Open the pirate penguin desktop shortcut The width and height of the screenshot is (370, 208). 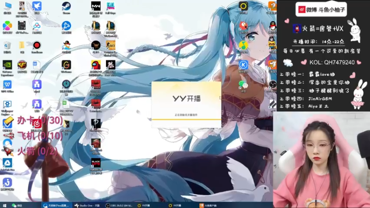(x=66, y=45)
